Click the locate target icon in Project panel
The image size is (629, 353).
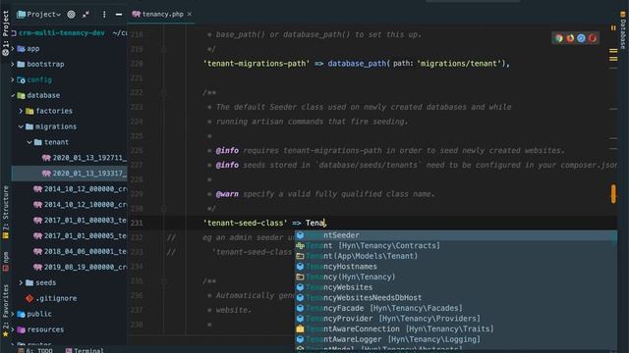71,15
